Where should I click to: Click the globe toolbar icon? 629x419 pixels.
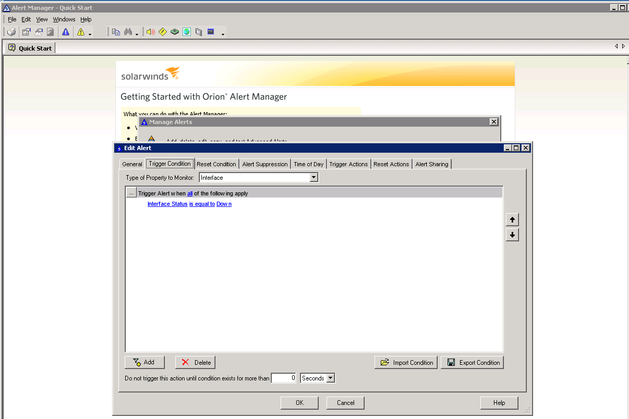coord(187,32)
